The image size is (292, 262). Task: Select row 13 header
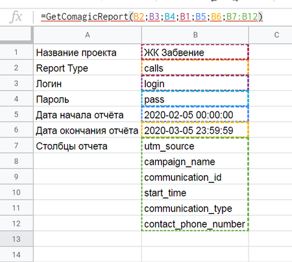(16, 239)
